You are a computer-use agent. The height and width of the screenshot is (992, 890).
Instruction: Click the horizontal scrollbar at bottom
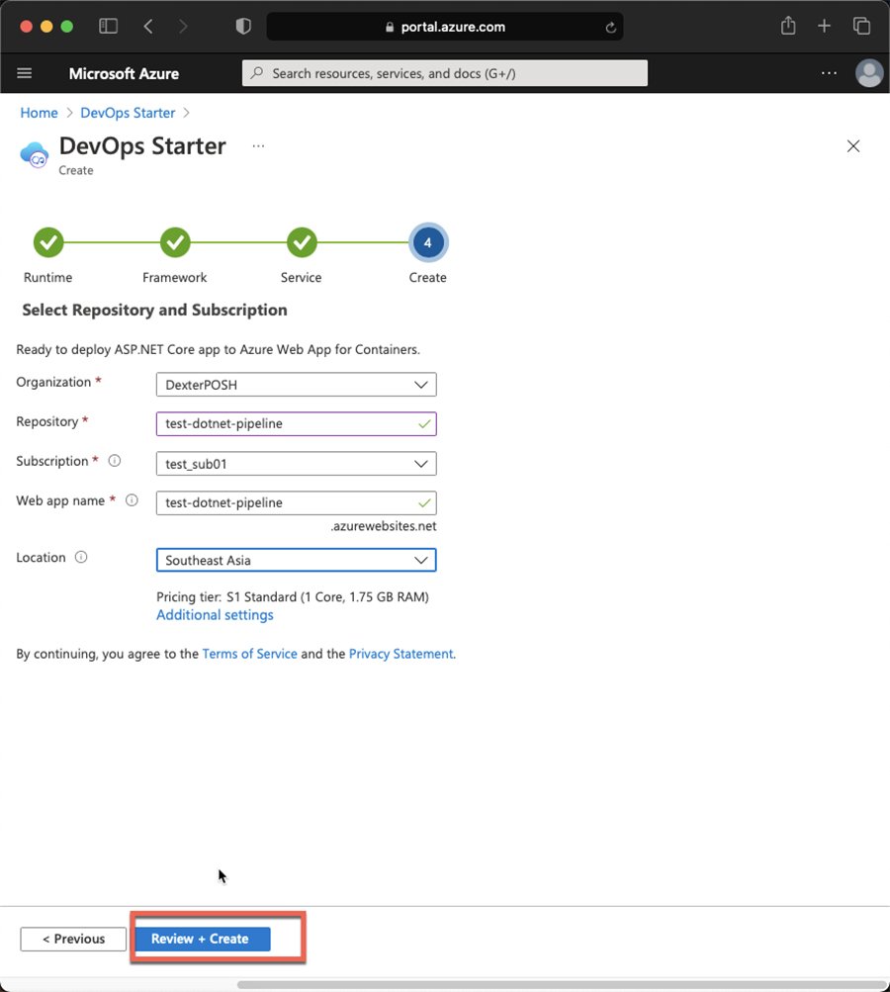(x=554, y=985)
